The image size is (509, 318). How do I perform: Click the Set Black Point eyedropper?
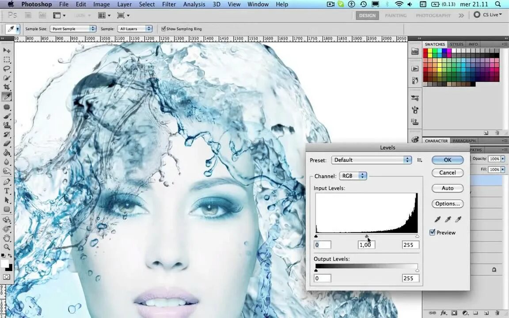437,220
